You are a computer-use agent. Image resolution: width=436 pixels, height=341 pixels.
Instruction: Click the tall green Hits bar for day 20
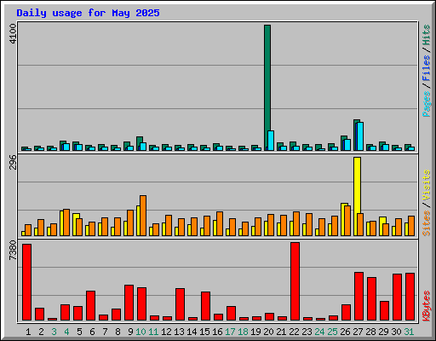point(267,88)
